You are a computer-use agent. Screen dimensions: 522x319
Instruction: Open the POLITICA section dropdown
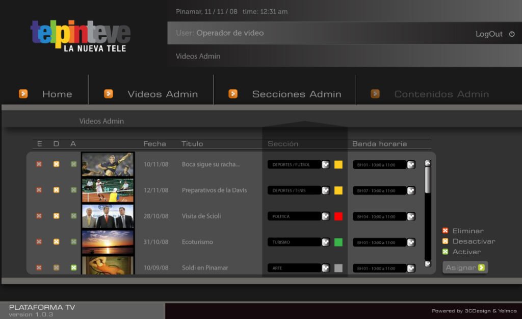click(326, 216)
